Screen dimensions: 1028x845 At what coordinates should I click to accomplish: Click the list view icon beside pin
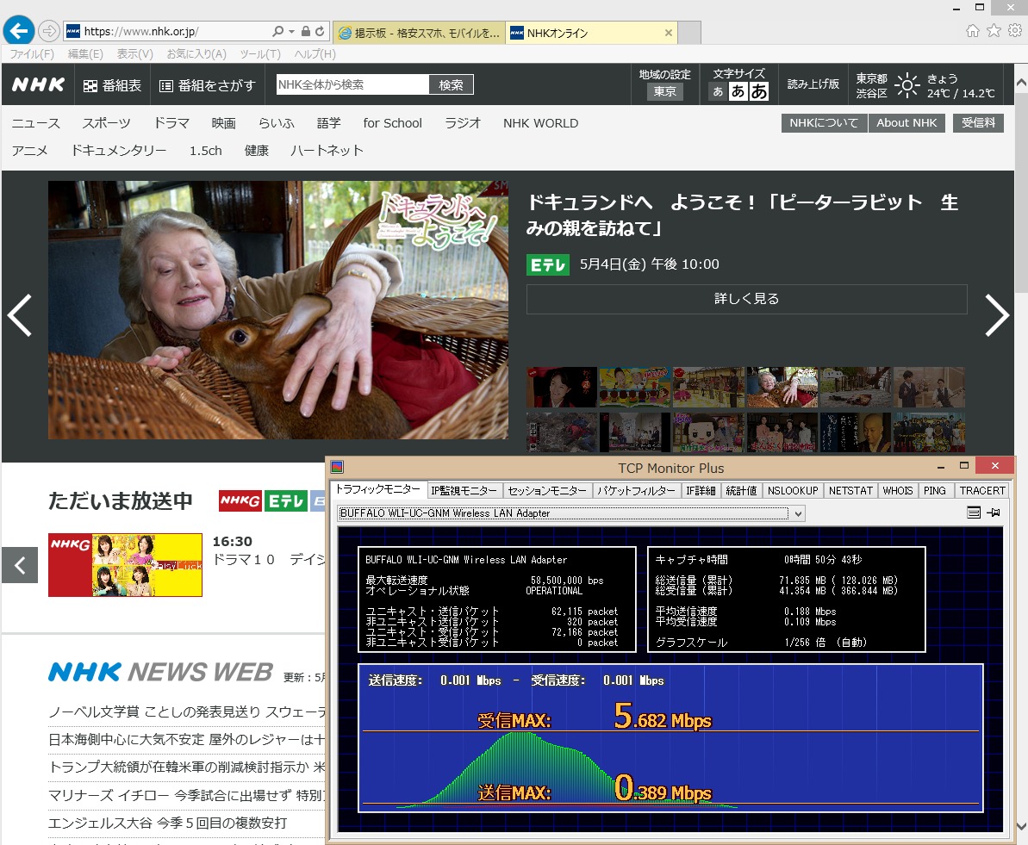click(x=974, y=513)
